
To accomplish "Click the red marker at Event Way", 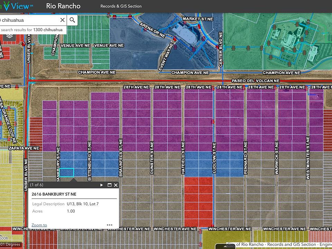I will click(175, 40).
